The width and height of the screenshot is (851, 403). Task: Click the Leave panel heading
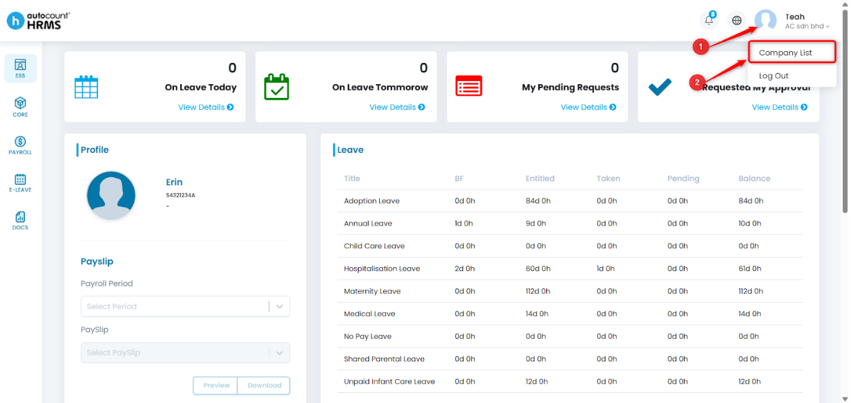[350, 150]
